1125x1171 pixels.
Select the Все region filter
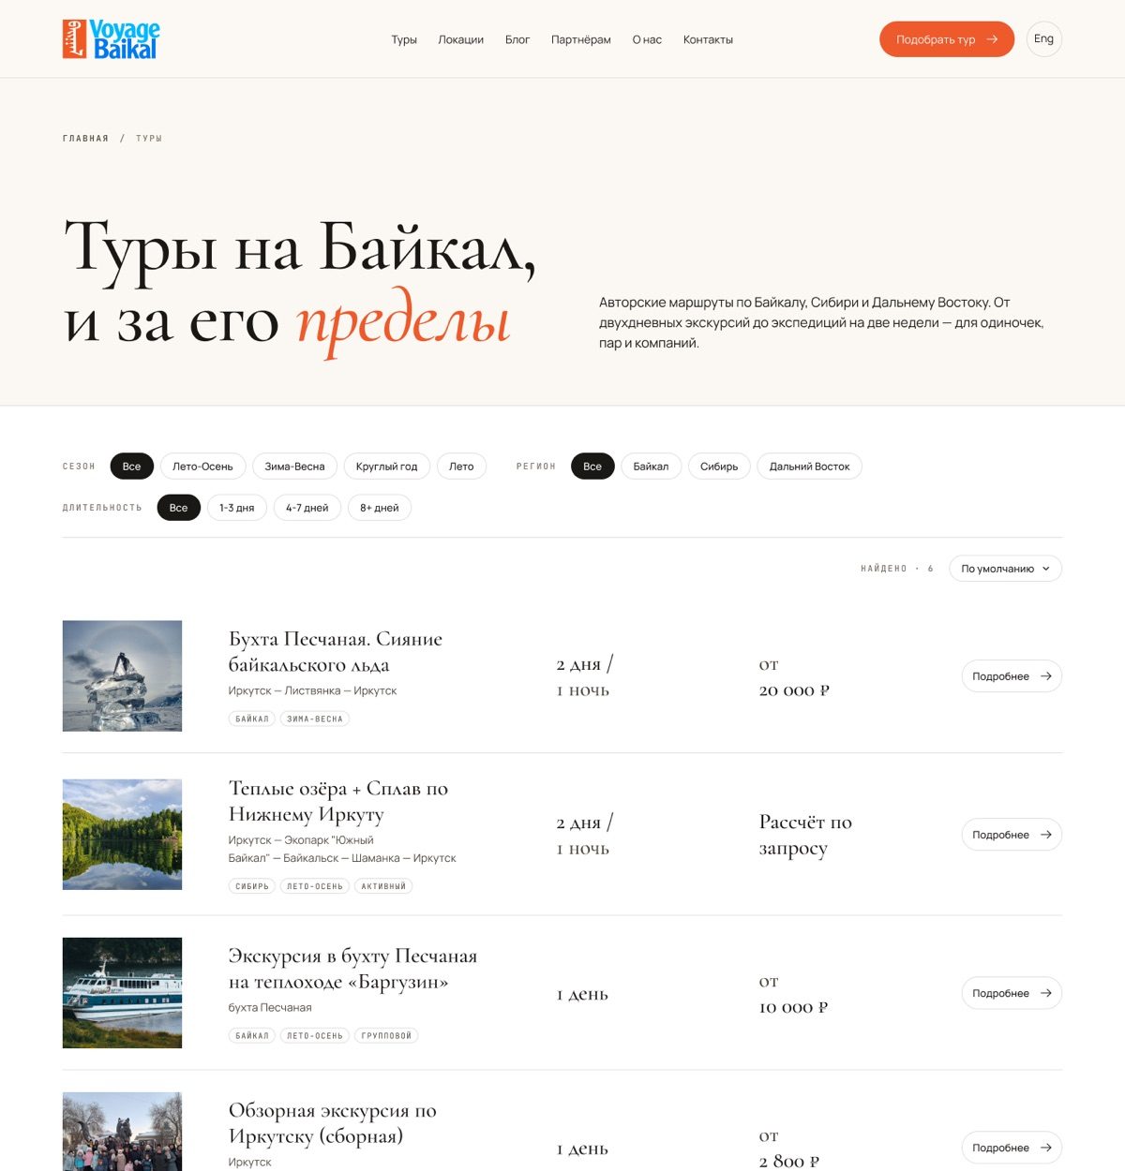[x=592, y=467]
